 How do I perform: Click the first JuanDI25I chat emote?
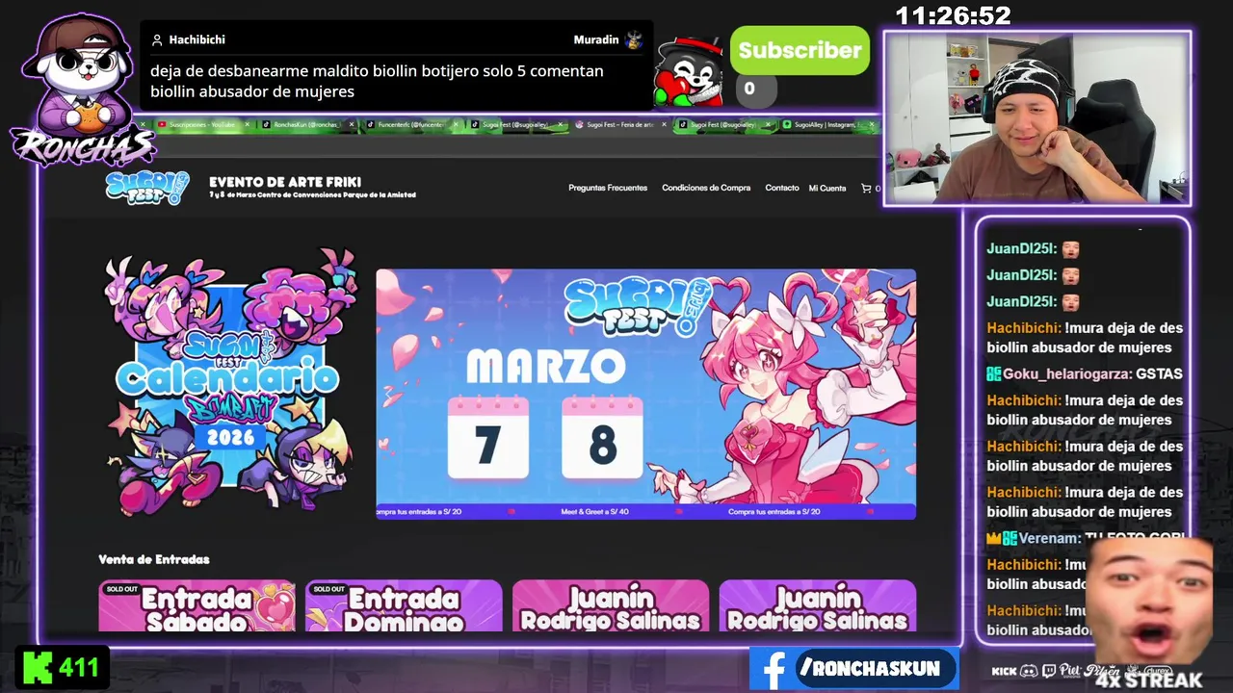click(x=1070, y=249)
